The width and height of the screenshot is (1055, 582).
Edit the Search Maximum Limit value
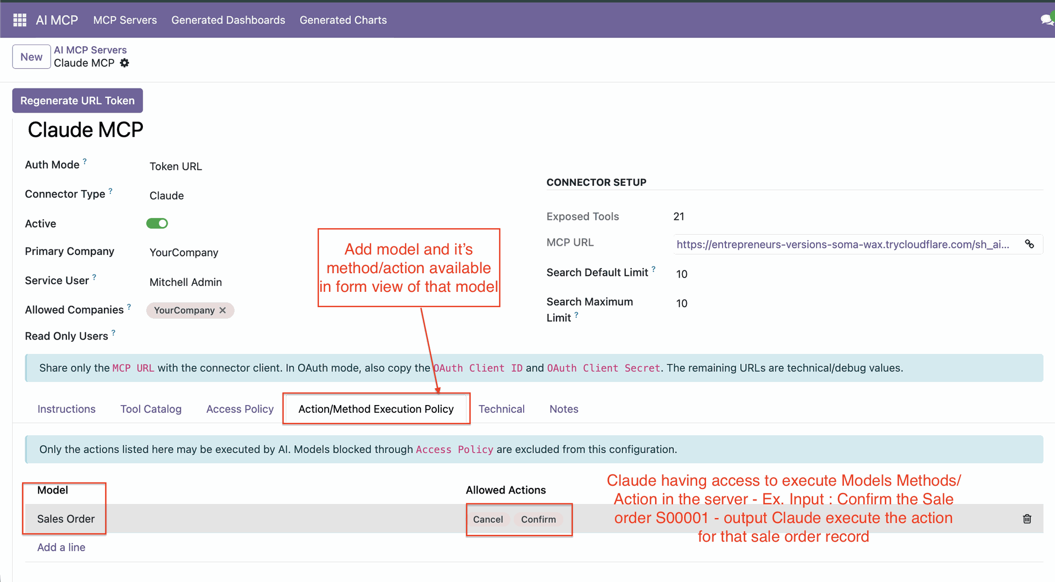[682, 303]
